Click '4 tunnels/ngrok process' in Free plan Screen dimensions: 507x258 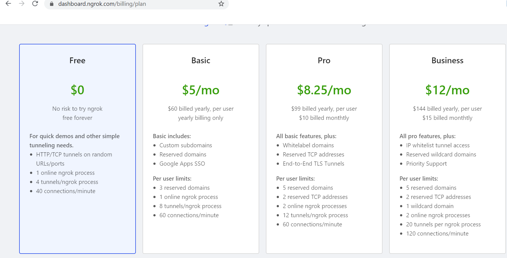67,182
